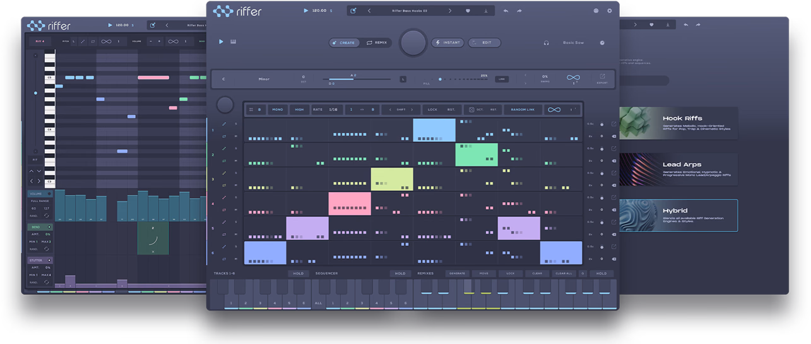This screenshot has width=811, height=344.
Task: Click the Stutter lane label in the left window
Action: click(37, 260)
